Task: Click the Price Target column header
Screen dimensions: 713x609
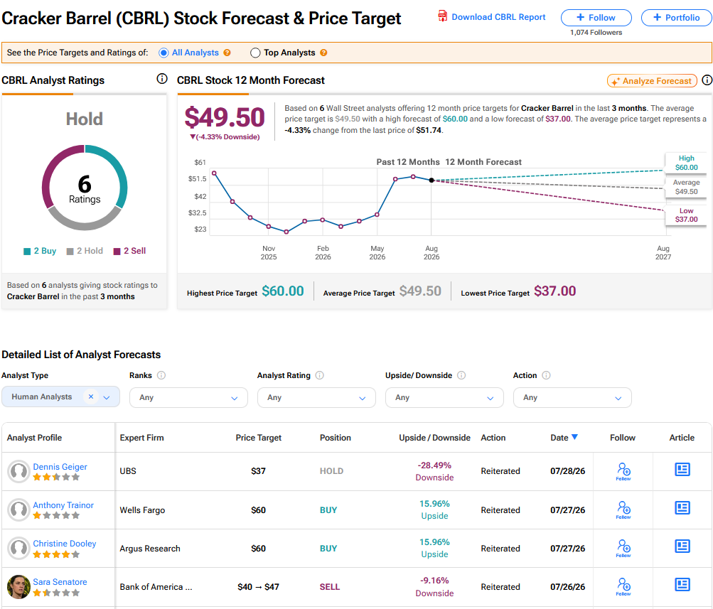Action: [x=258, y=438]
